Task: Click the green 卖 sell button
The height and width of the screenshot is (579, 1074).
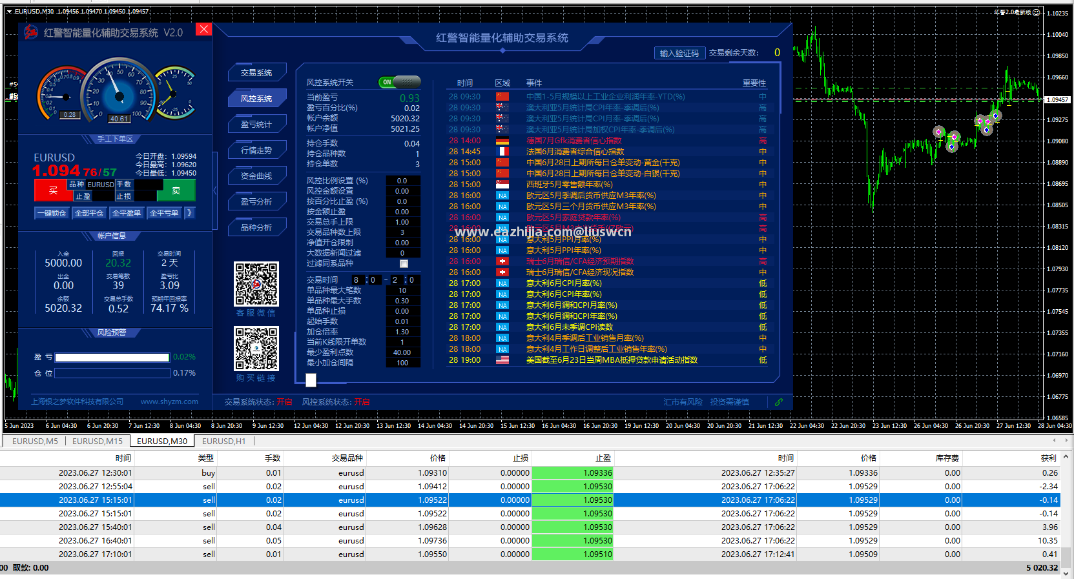Action: pyautogui.click(x=178, y=190)
